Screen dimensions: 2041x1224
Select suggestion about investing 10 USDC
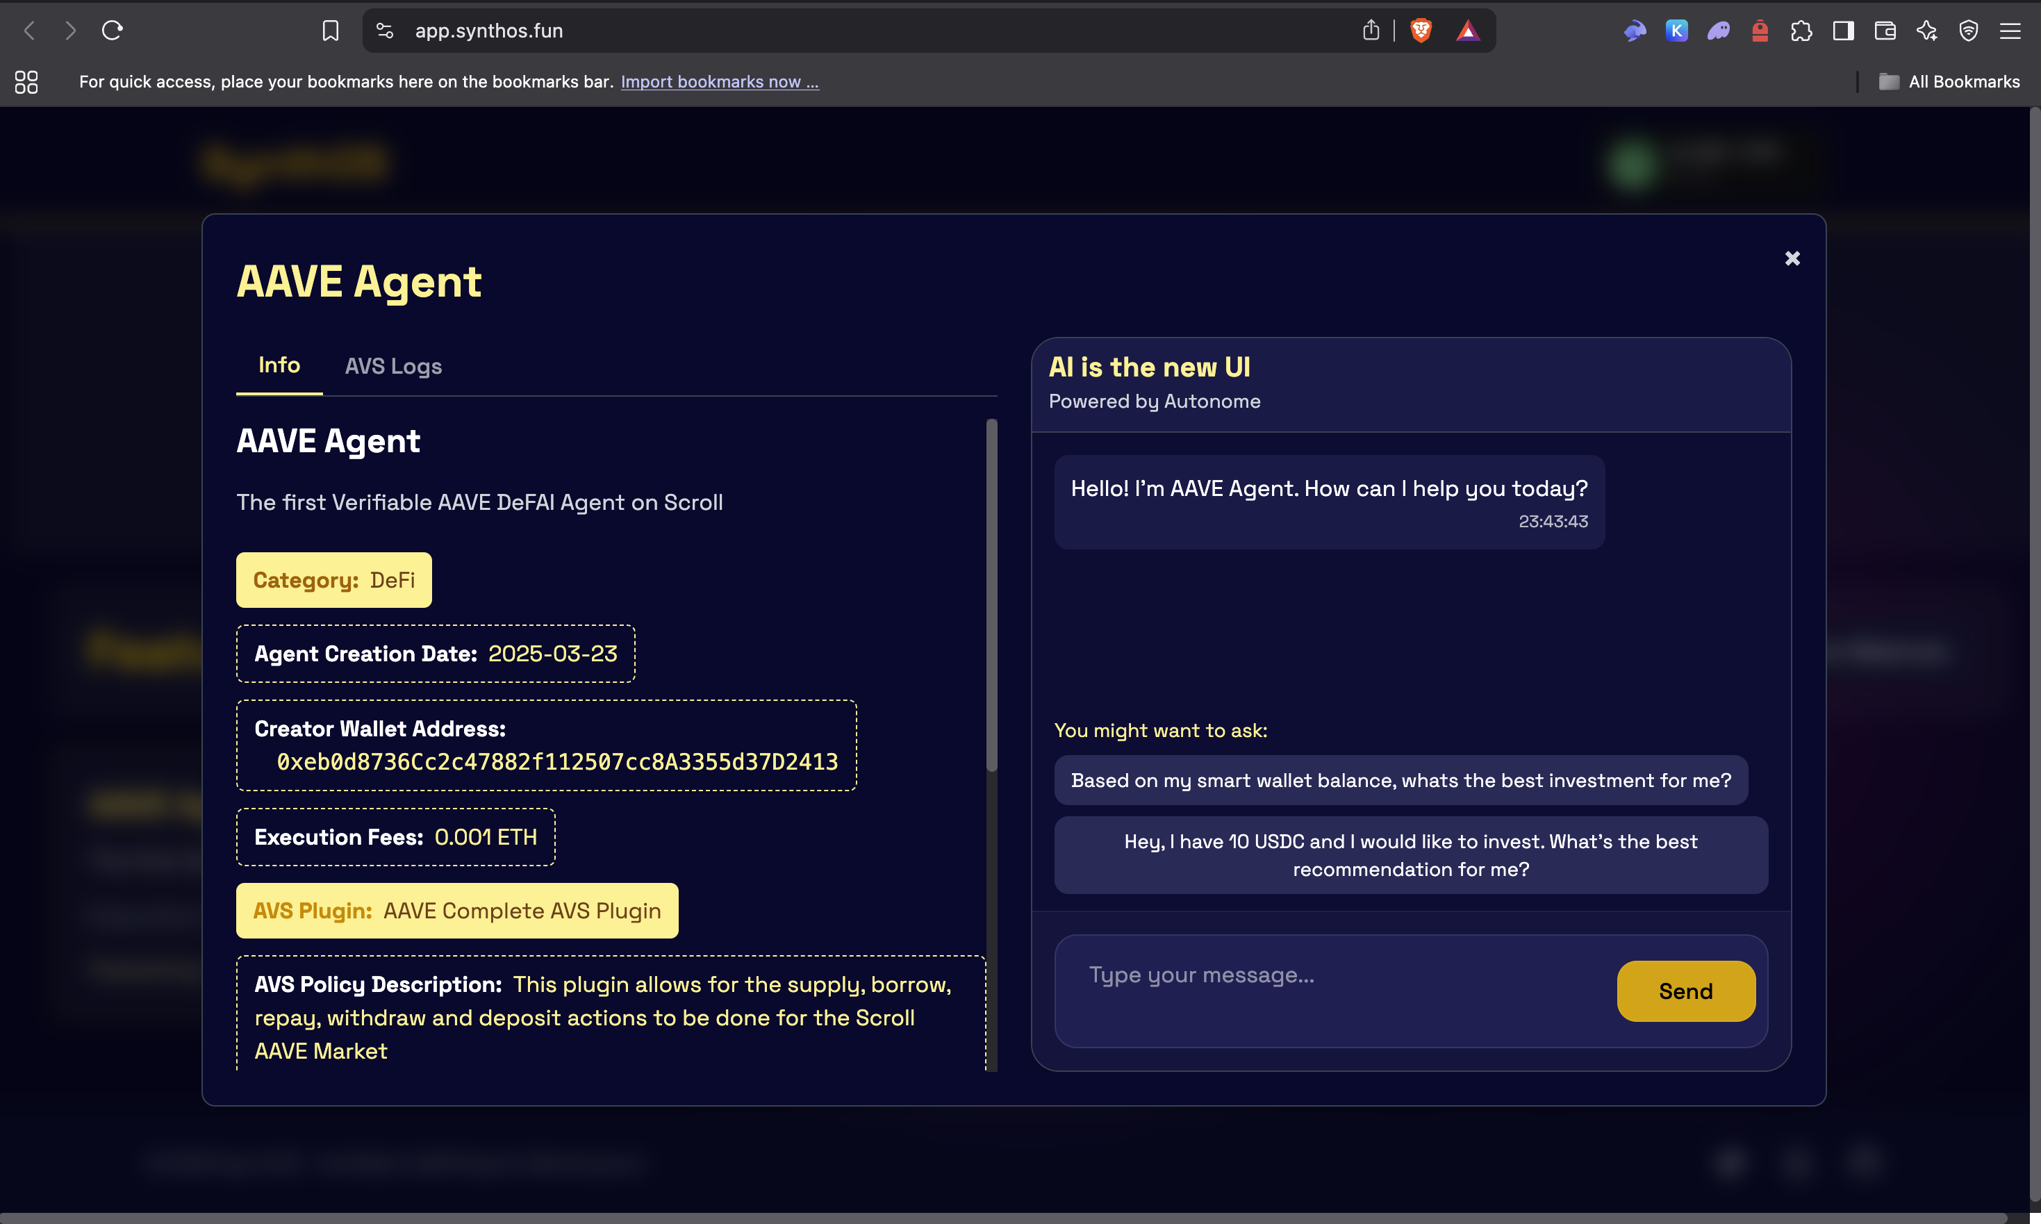(1411, 855)
